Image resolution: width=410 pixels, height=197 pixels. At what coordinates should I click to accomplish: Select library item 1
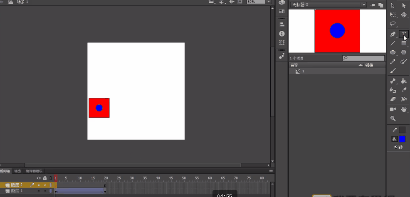pos(337,71)
